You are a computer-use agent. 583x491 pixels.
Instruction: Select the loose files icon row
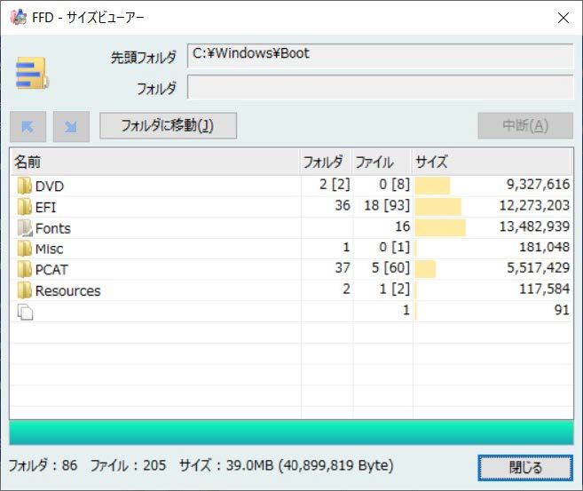click(x=25, y=312)
